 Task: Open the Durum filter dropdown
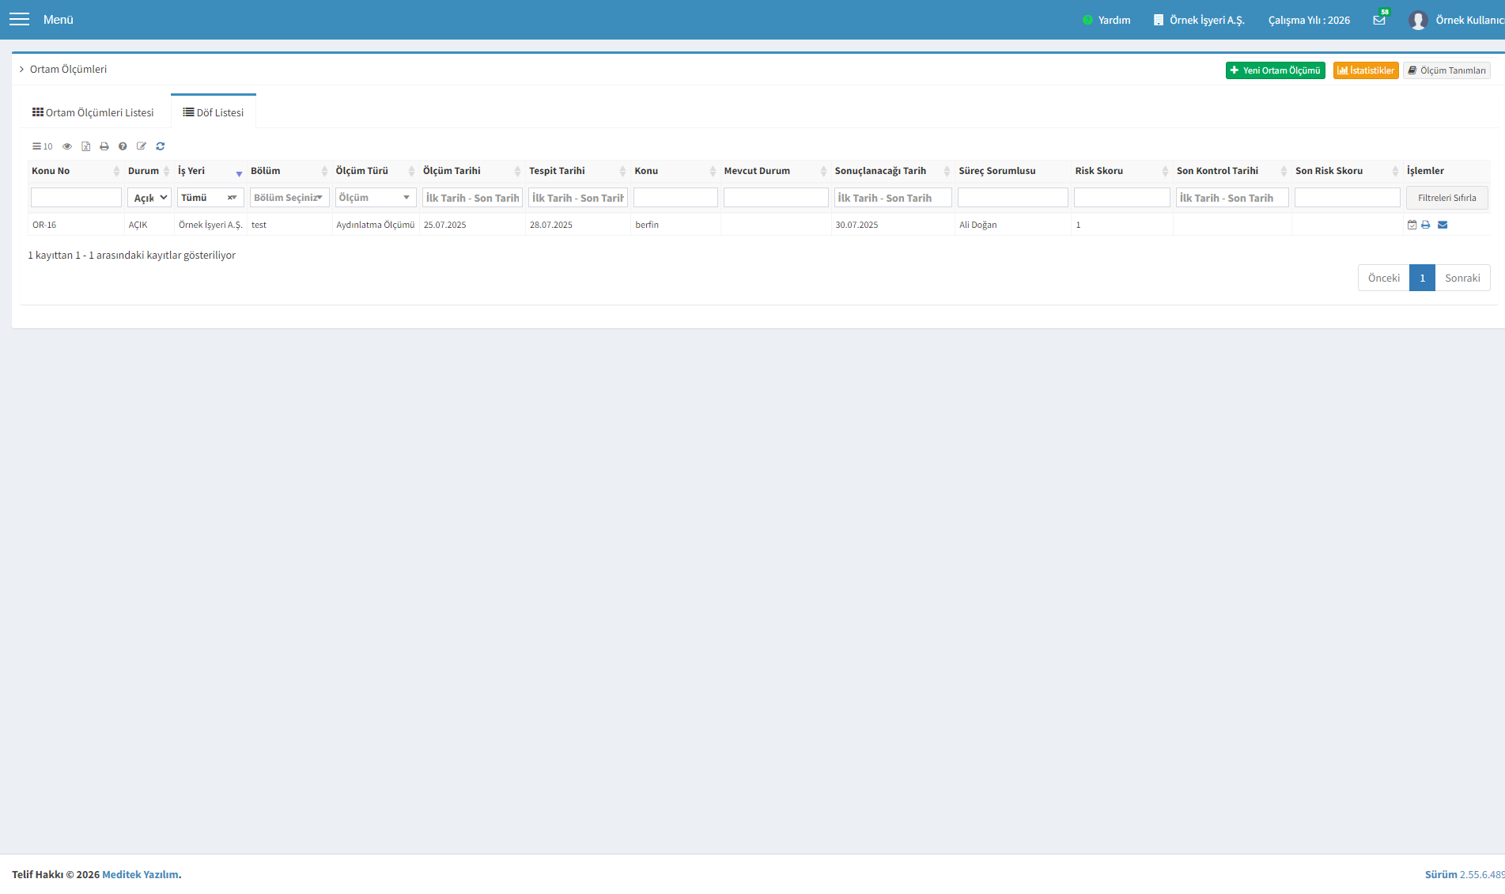[x=149, y=198]
